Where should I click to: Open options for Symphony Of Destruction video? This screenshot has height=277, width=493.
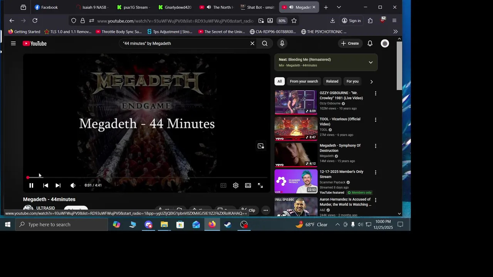(x=376, y=146)
